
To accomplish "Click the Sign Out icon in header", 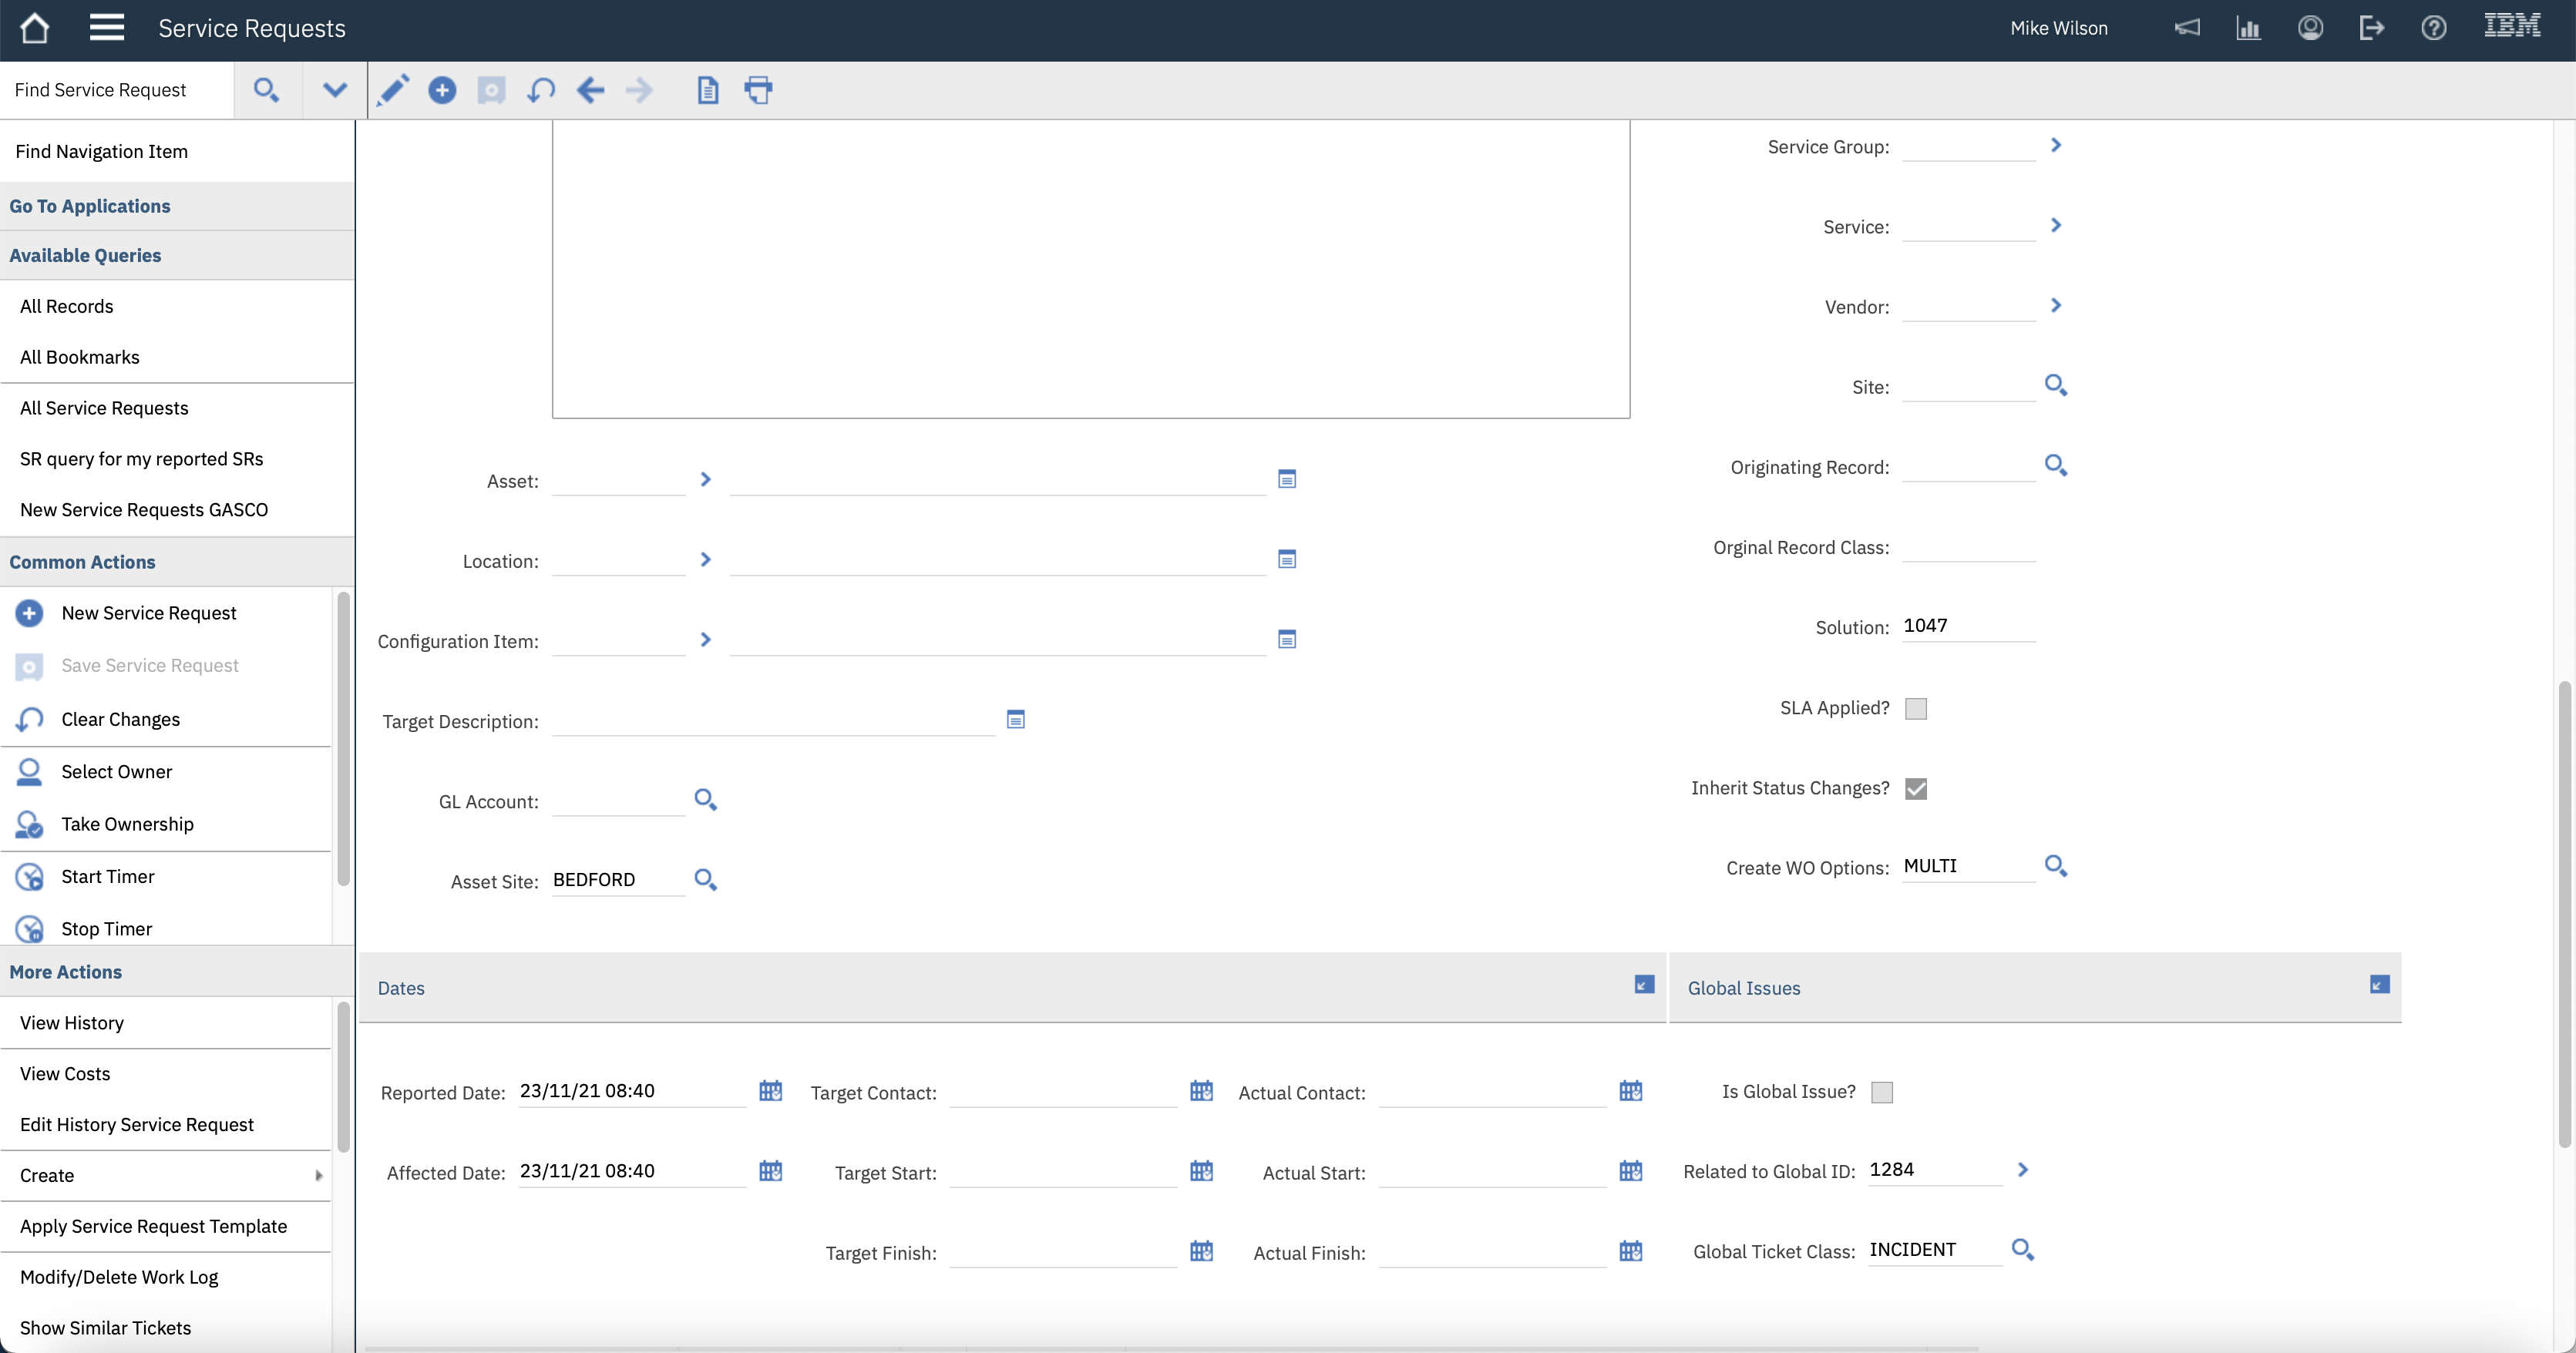I will pyautogui.click(x=2371, y=28).
